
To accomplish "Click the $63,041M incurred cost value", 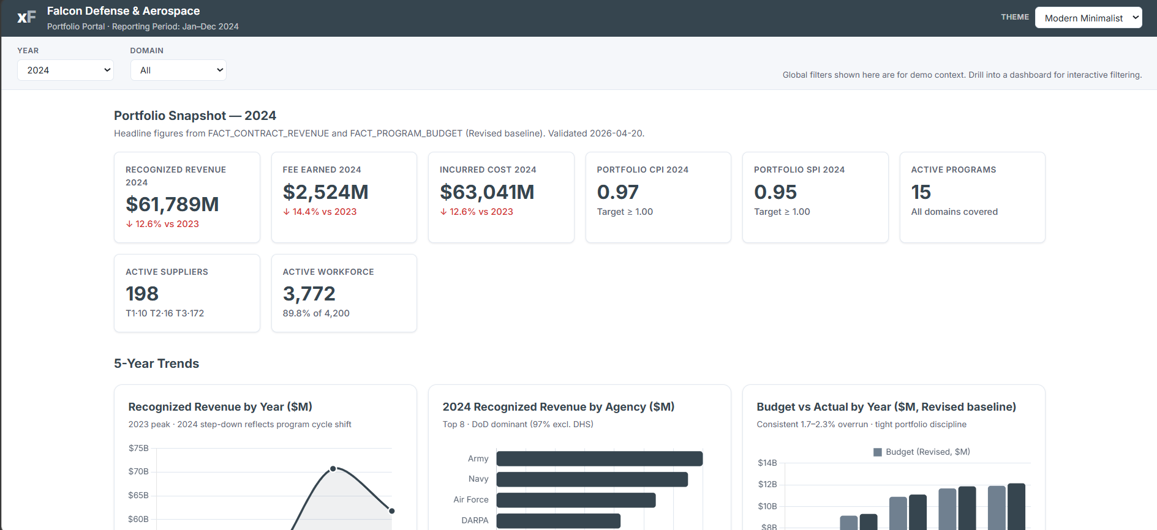I will (487, 192).
